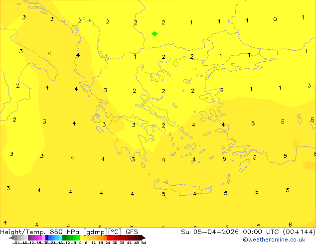316x244 pixels.
Task: Pick the cyan swatch in the color legend
Action: [x=61, y=238]
